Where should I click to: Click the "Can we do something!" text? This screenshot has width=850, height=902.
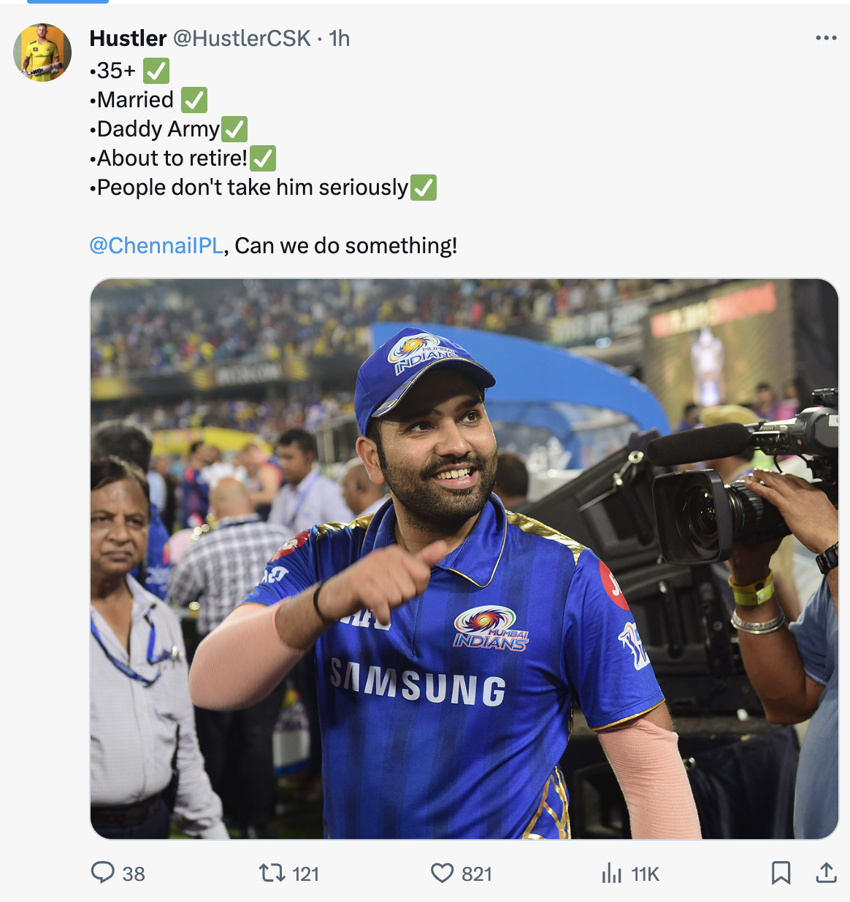click(x=346, y=246)
